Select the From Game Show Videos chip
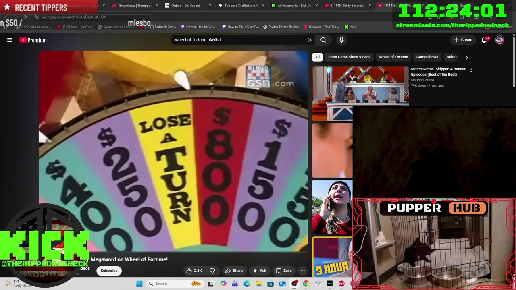516x290 pixels. click(349, 57)
